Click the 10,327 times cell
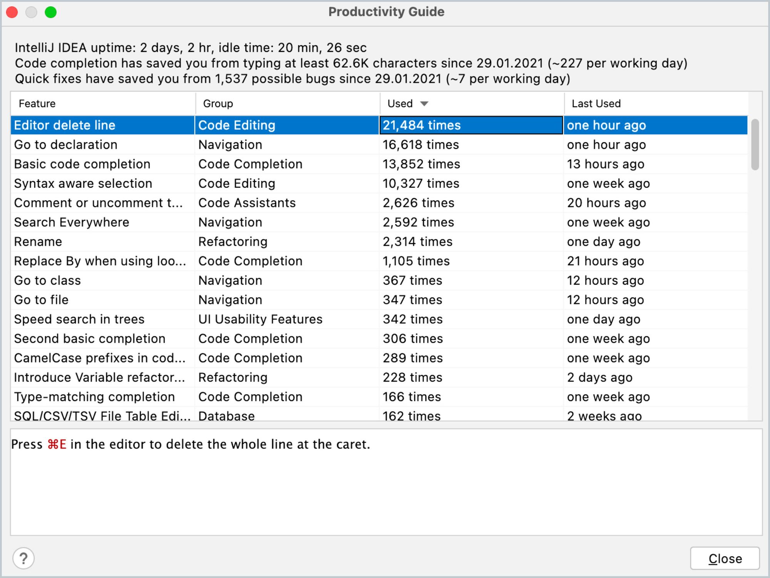770x578 pixels. pyautogui.click(x=472, y=184)
